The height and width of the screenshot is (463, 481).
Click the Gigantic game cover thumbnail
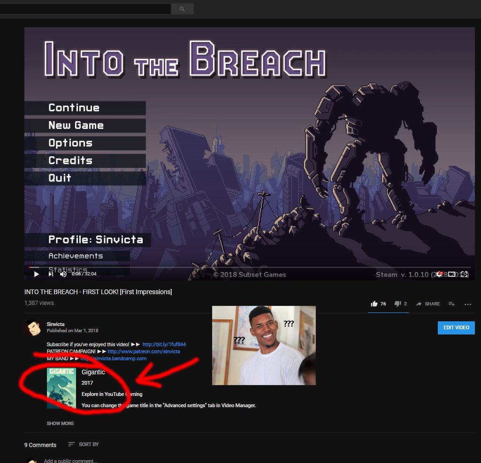tap(61, 388)
